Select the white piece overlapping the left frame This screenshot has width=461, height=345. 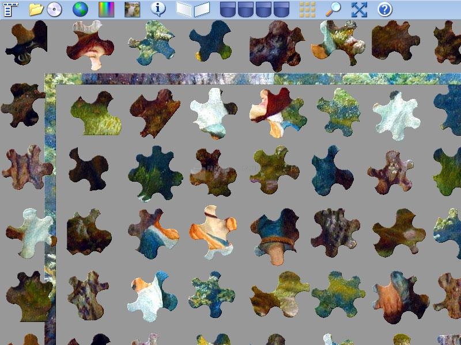31,233
